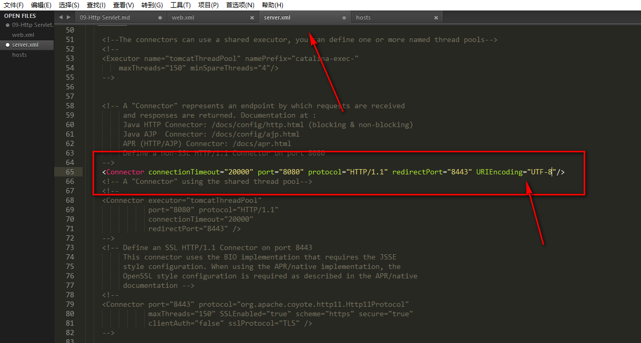Close the hosts tab with its X
Screen dimensions: 641x343
coord(436,17)
